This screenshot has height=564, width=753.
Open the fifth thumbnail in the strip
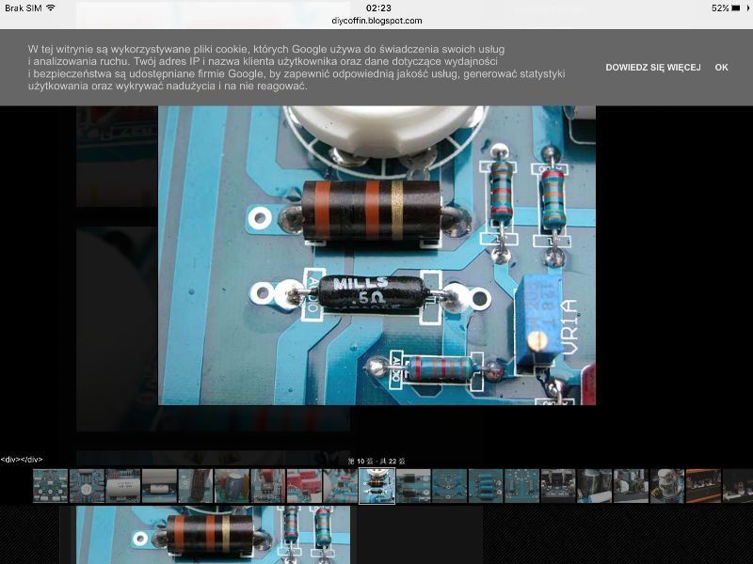196,486
